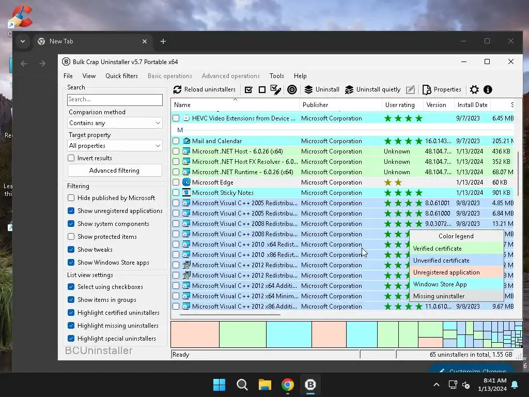Click the Advanced operations menu
The width and height of the screenshot is (529, 397).
click(231, 76)
